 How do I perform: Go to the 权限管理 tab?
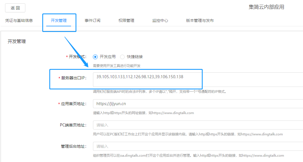point(126,20)
